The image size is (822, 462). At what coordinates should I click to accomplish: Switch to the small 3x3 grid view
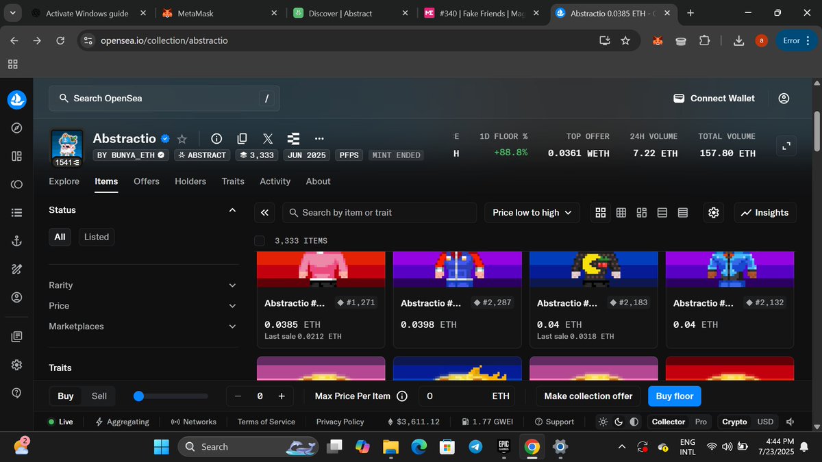[x=621, y=213]
